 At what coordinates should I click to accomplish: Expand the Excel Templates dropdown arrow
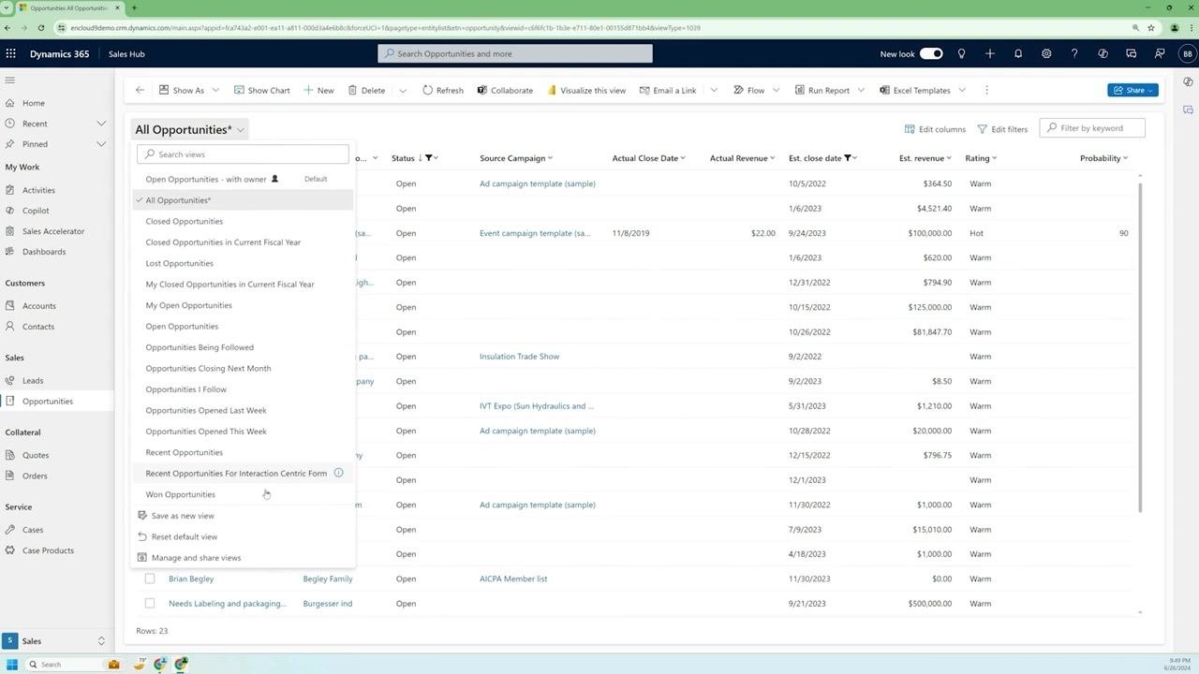962,90
